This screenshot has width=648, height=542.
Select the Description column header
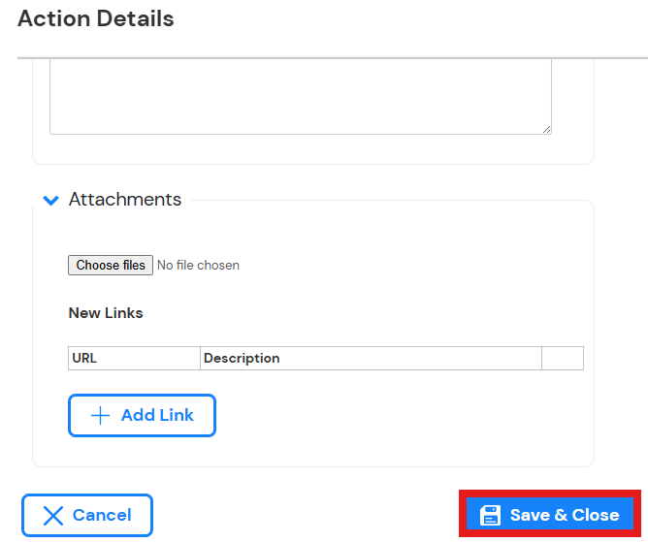point(371,358)
